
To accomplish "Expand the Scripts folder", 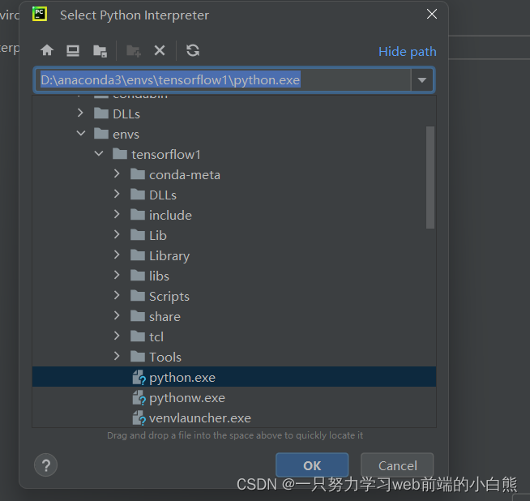I will [117, 295].
